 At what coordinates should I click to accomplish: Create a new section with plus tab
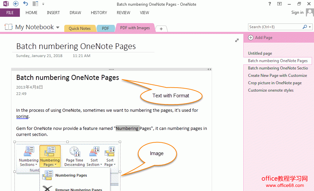tap(161, 29)
